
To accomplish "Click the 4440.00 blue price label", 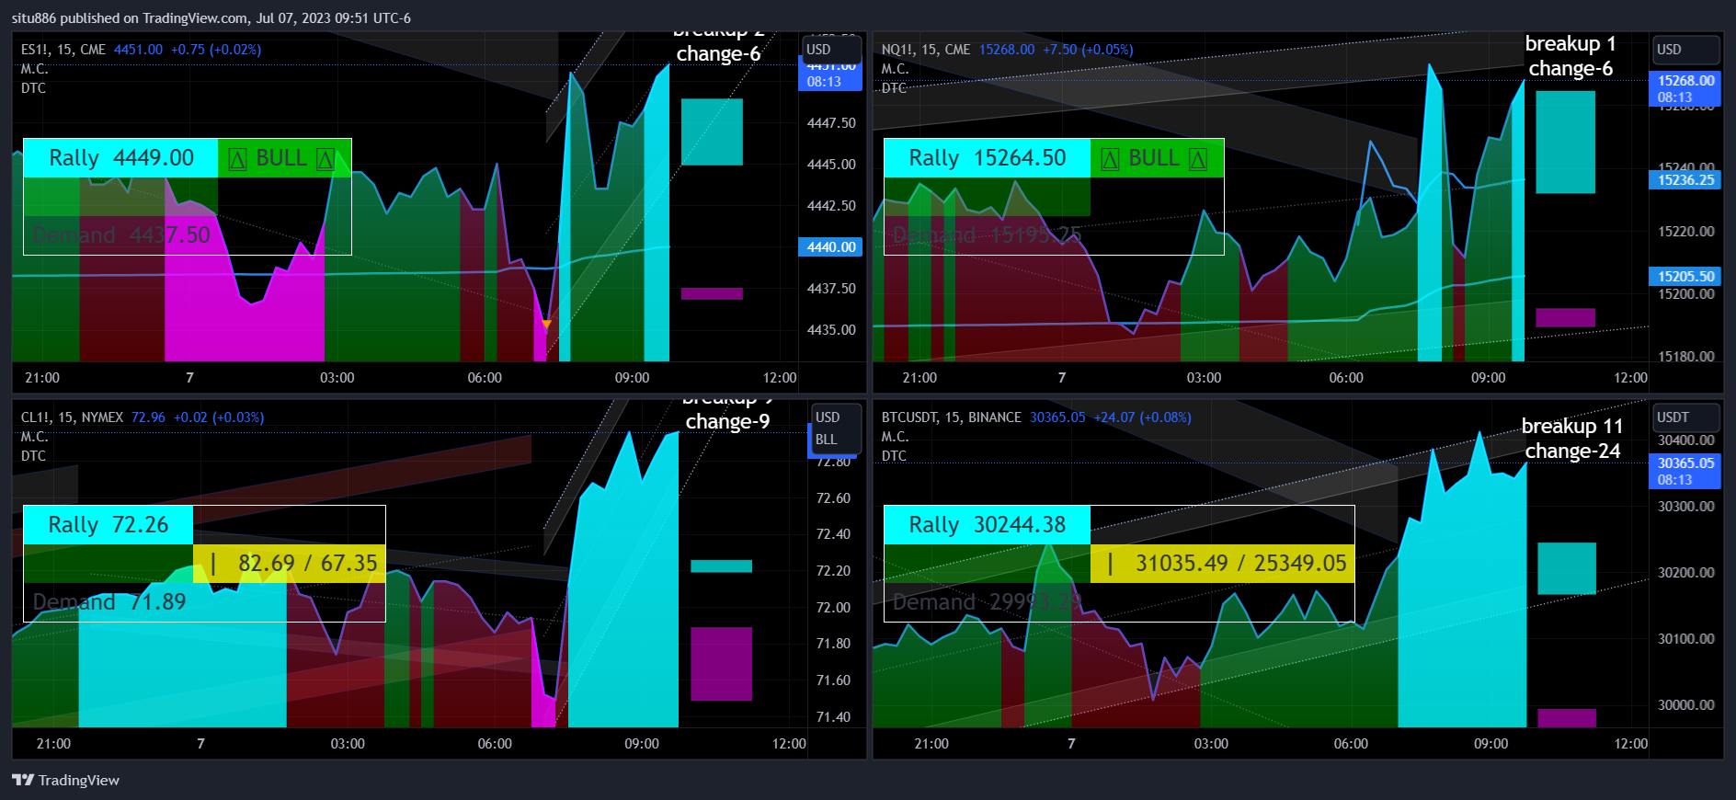I will coord(830,246).
